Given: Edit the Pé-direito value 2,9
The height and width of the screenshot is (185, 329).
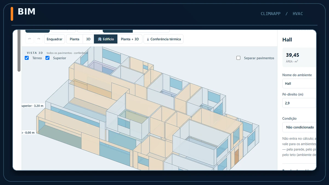Looking at the screenshot, I should tap(299, 103).
